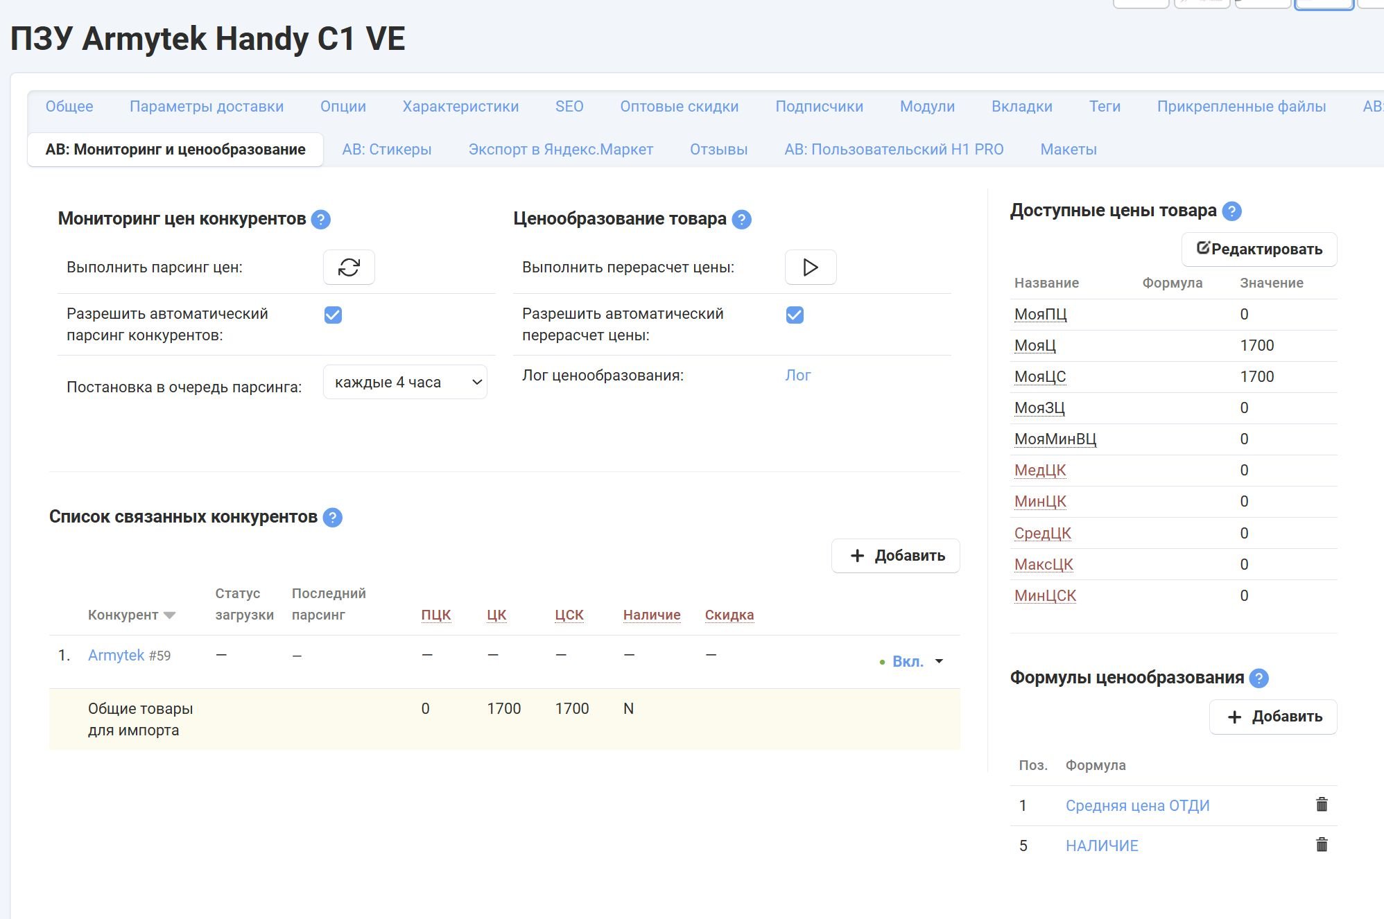Open help icon next to Мониторинг цен конкурентов
Image resolution: width=1384 pixels, height=919 pixels.
[x=320, y=220]
